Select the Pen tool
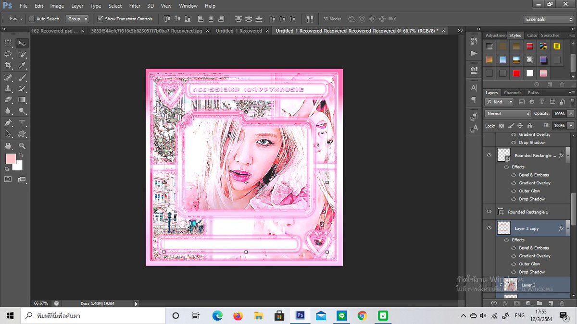Viewport: 577px width, 324px height. (x=8, y=123)
